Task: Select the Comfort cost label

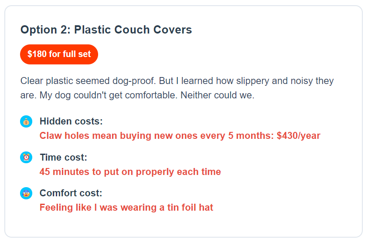Action: tap(71, 193)
